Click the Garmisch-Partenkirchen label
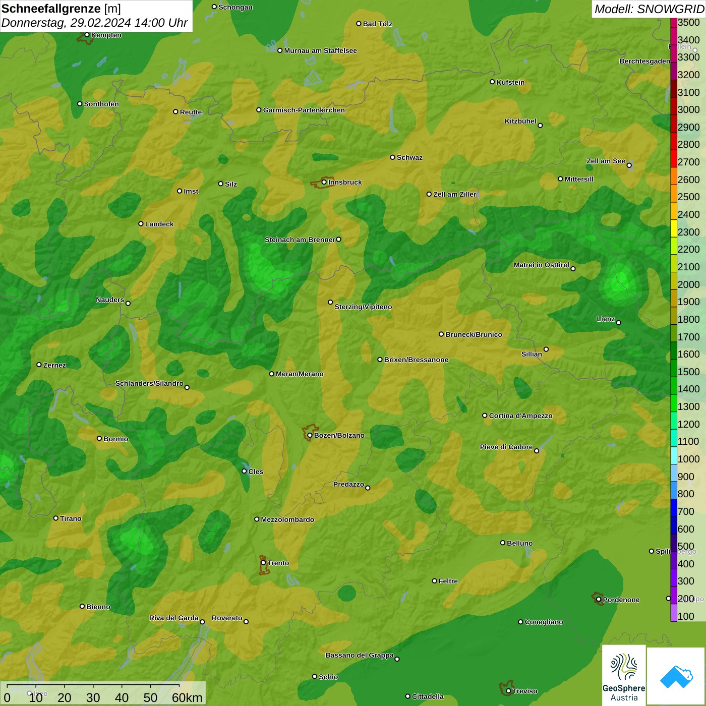The image size is (706, 706). pyautogui.click(x=304, y=110)
